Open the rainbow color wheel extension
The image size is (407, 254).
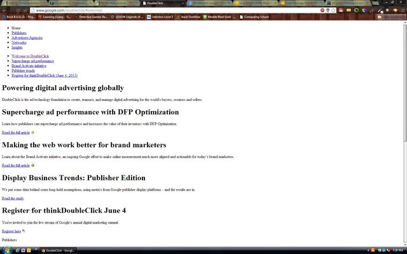click(364, 10)
